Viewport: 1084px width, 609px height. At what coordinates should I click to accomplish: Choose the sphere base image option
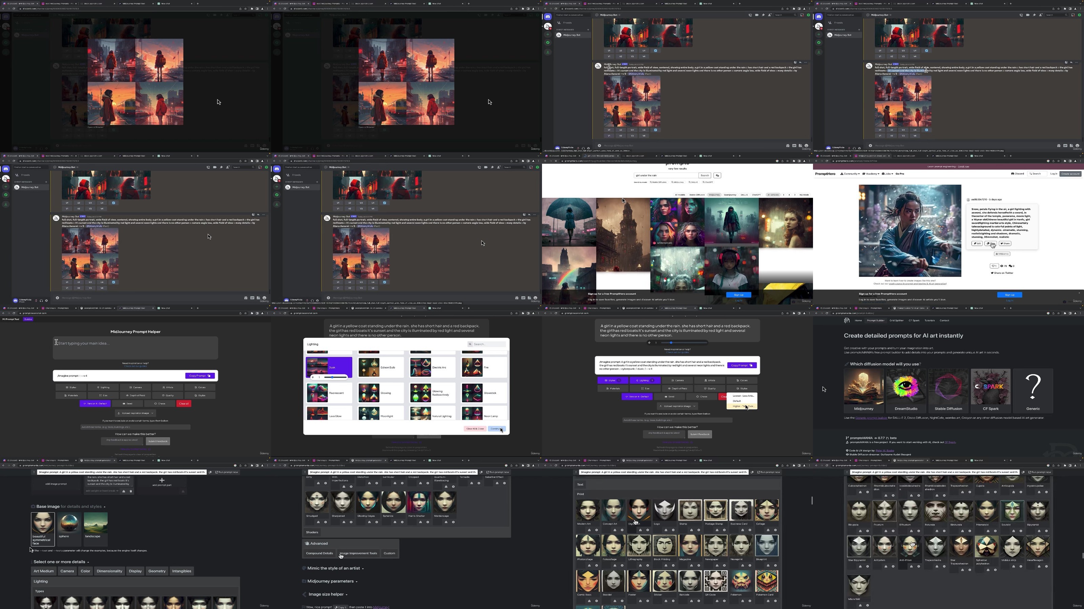coord(69,525)
